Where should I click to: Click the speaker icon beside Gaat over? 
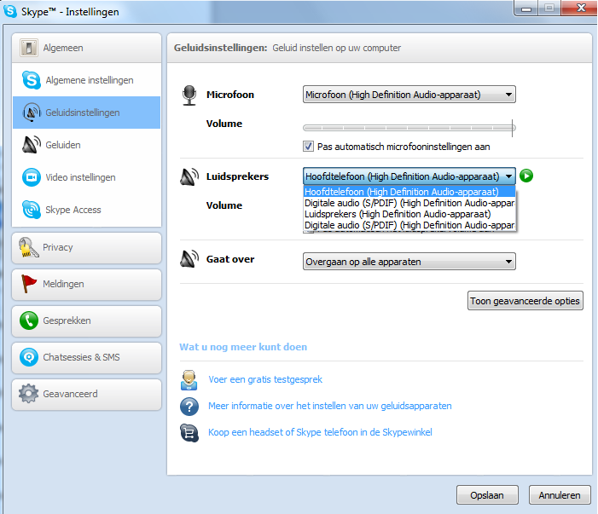[189, 259]
